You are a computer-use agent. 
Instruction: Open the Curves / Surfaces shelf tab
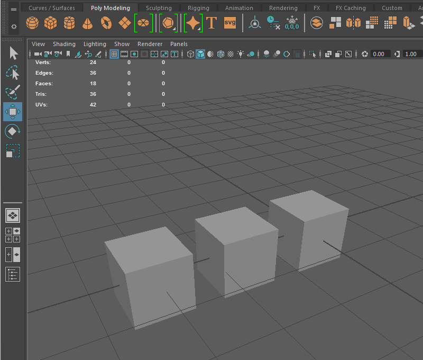[x=52, y=8]
